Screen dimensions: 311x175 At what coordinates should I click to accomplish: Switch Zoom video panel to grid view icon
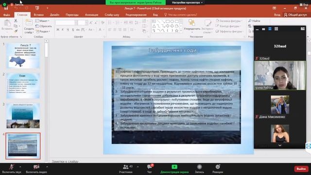[276, 29]
